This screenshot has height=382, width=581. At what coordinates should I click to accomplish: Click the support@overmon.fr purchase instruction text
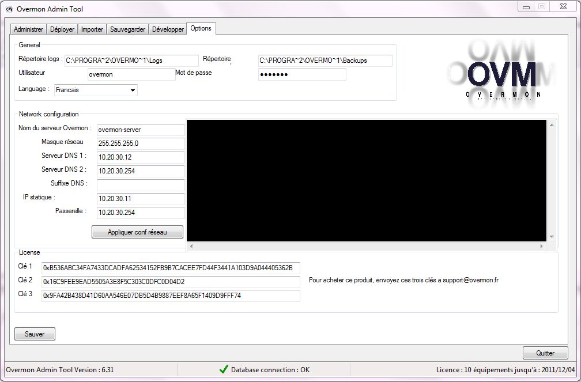[x=404, y=280]
